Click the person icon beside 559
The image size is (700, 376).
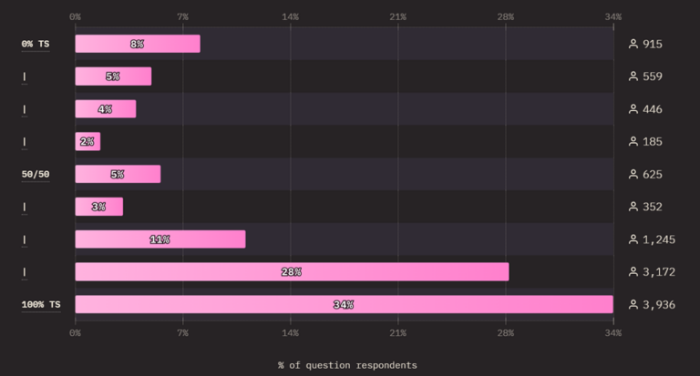[x=633, y=76]
